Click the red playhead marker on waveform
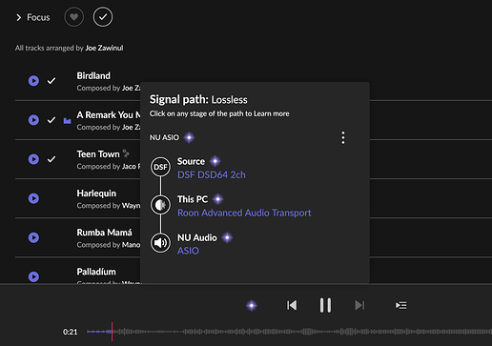Screen dimensions: 492x346 (x=112, y=332)
